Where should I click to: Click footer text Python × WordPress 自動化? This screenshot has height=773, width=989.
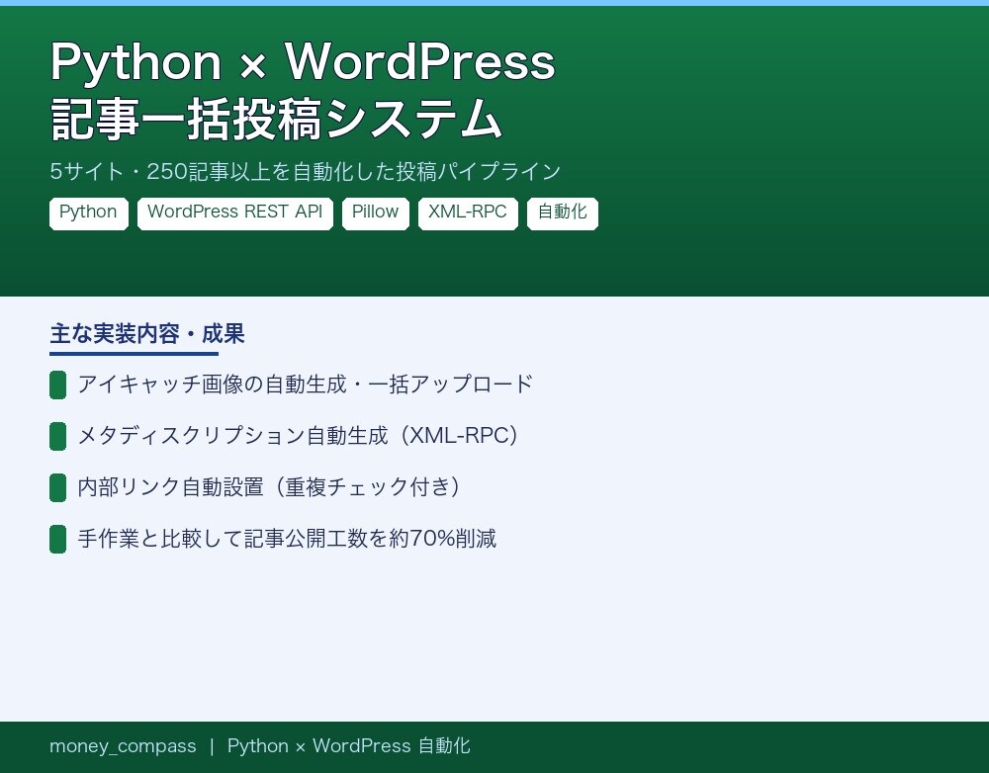(349, 746)
